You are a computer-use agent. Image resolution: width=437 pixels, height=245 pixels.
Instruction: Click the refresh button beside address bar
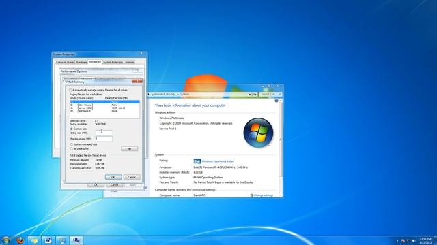(x=255, y=95)
